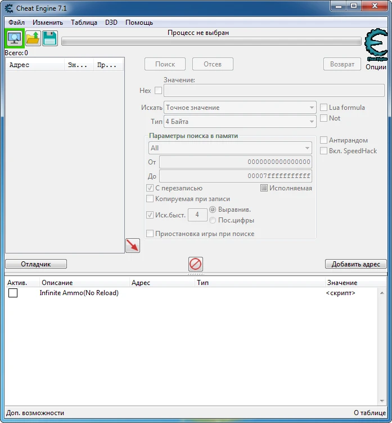Check Копируемая при записи option
392x423 pixels.
click(x=150, y=199)
